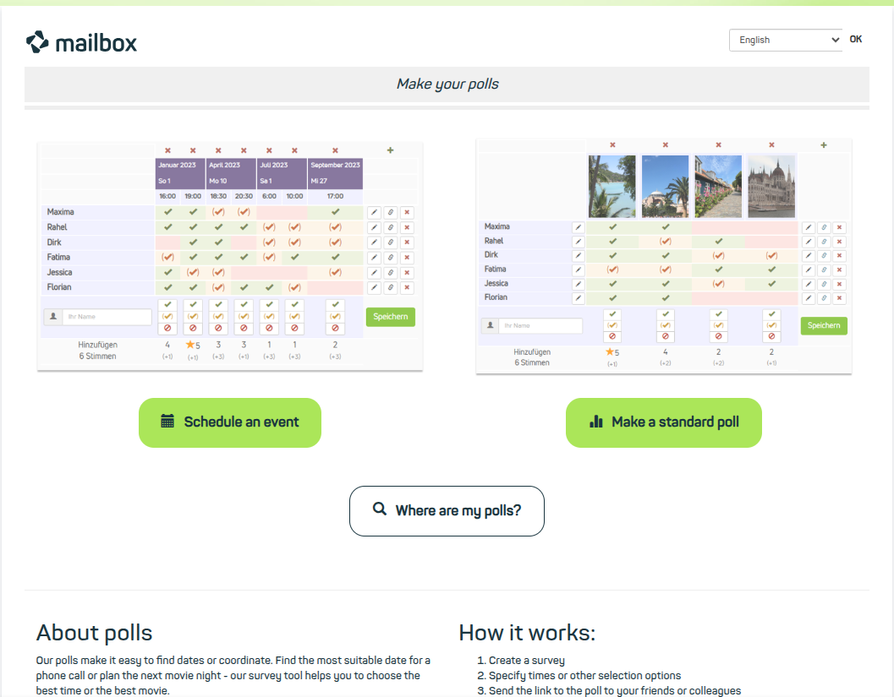Viewport: 894px width, 697px height.
Task: Select the Januar 2023 column header
Action: click(x=179, y=165)
